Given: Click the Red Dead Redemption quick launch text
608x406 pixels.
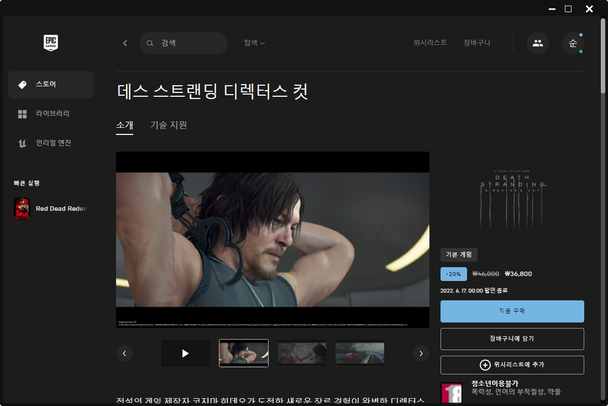Looking at the screenshot, I should [62, 209].
